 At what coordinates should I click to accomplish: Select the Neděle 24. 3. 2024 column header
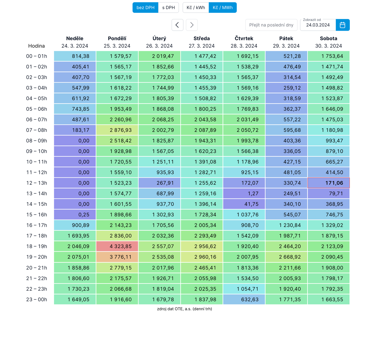tap(75, 42)
